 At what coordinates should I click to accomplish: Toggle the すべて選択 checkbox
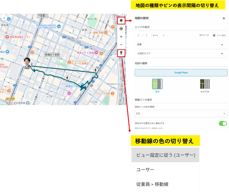(214, 35)
